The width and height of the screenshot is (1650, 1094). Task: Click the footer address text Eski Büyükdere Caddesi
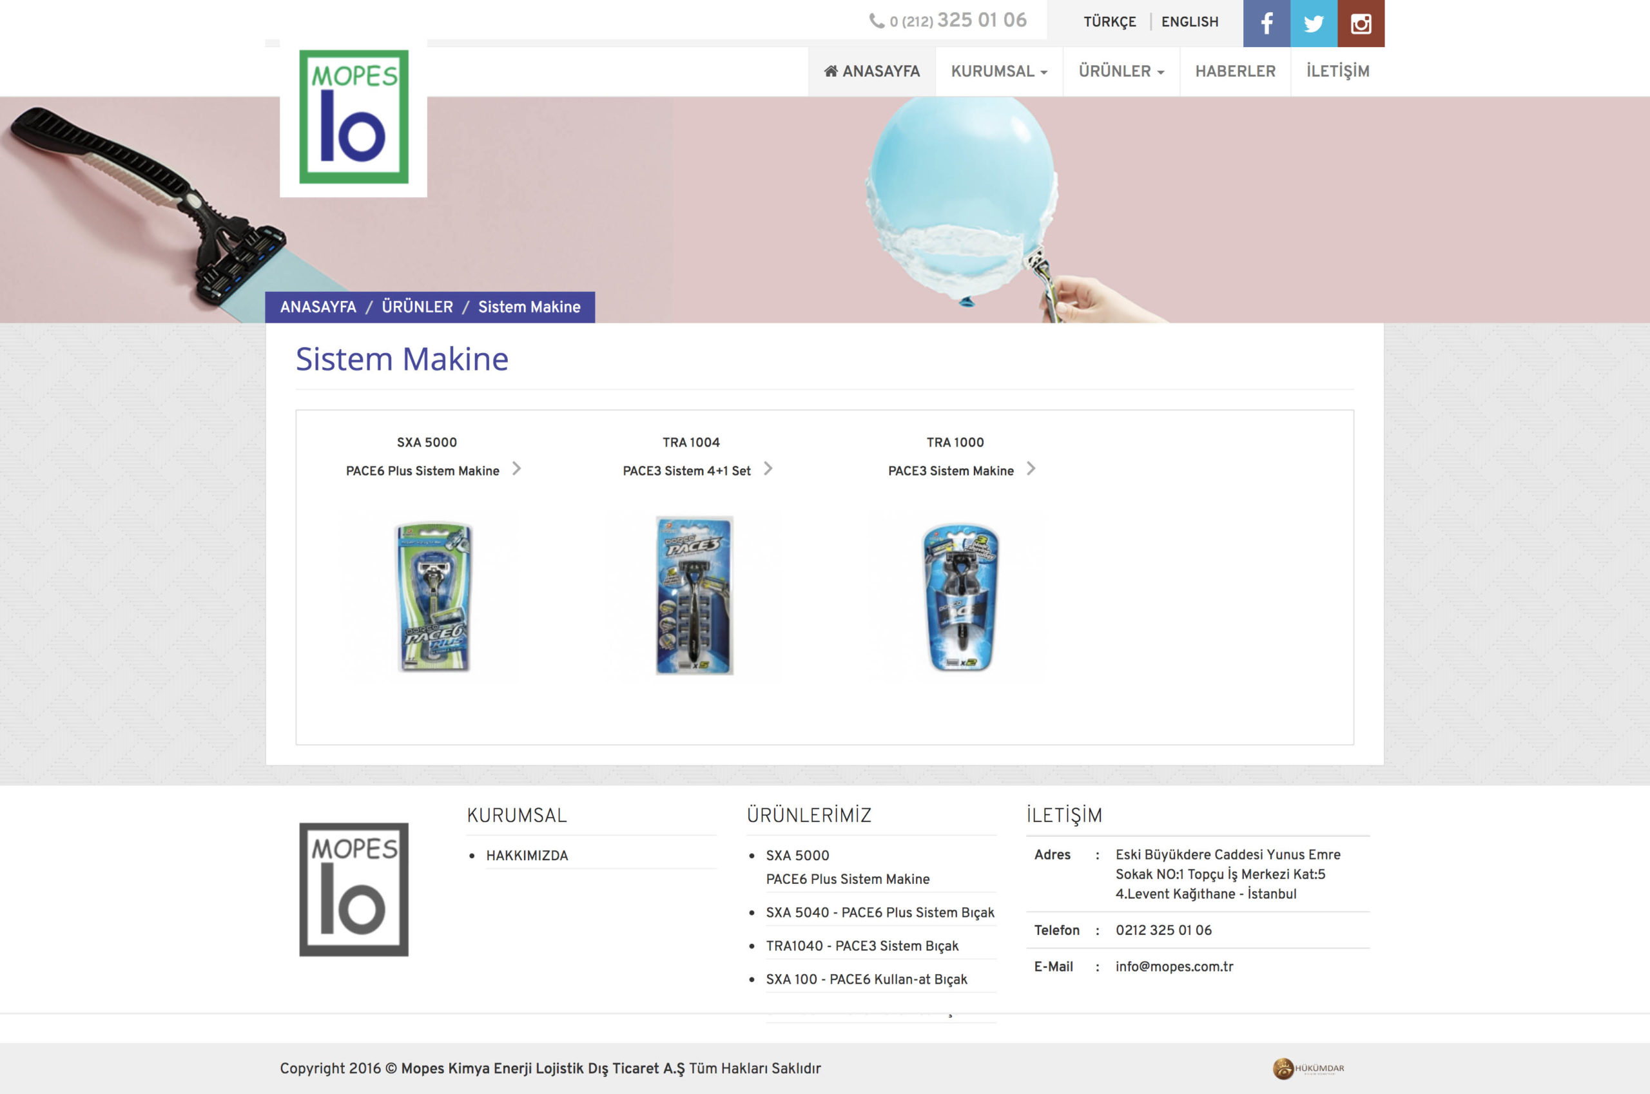tap(1228, 874)
